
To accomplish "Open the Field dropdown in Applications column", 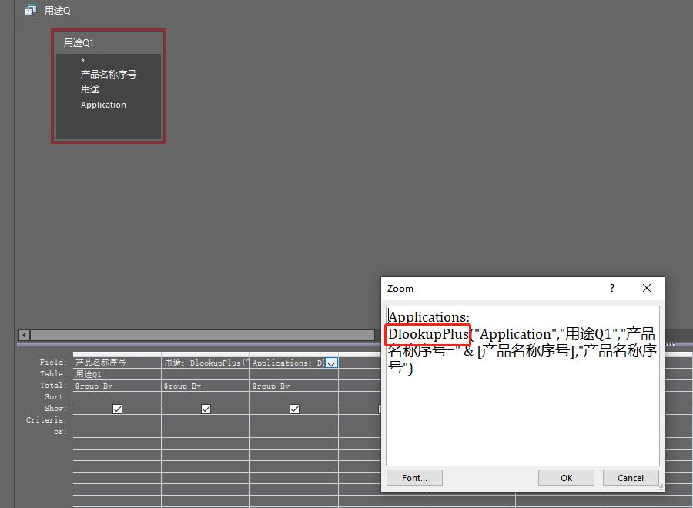I will 331,363.
